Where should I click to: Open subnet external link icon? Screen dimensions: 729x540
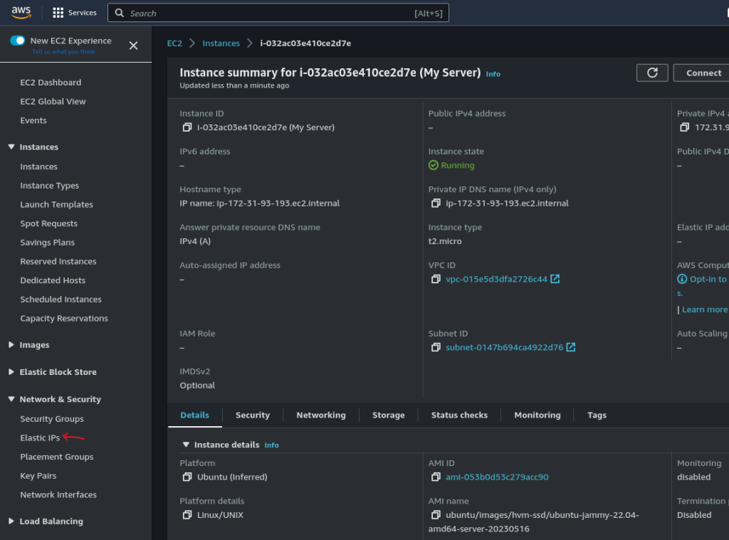570,347
